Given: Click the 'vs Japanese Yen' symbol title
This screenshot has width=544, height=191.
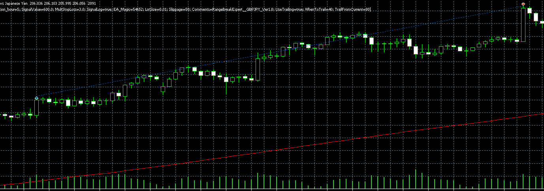Looking at the screenshot, I should pos(14,4).
